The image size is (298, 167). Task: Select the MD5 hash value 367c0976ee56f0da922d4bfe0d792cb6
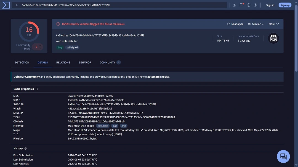(90, 96)
